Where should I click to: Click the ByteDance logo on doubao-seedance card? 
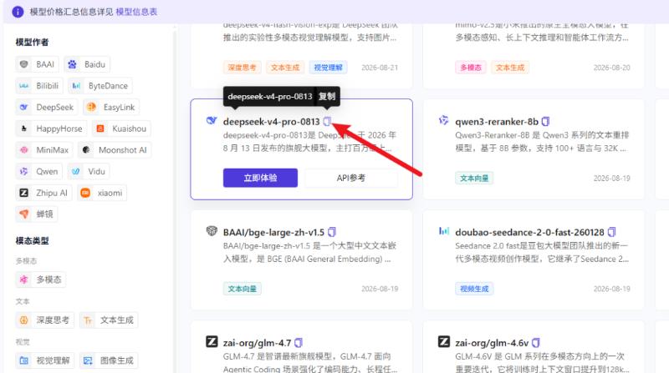pos(444,231)
